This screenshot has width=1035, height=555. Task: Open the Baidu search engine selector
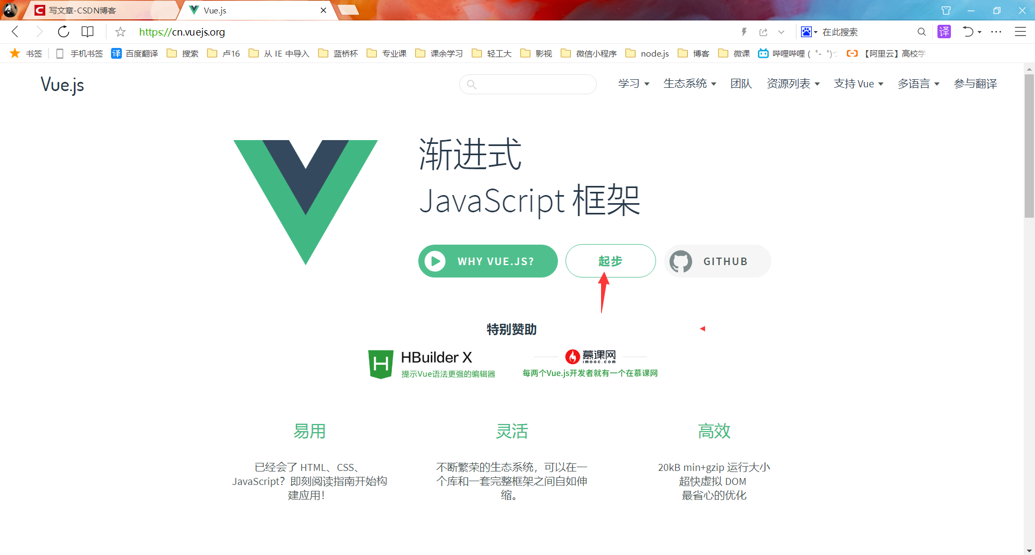point(809,32)
